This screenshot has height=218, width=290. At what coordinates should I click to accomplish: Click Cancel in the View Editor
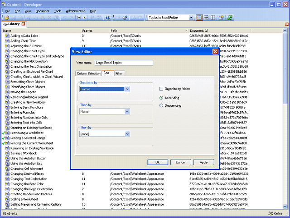[x=180, y=162]
